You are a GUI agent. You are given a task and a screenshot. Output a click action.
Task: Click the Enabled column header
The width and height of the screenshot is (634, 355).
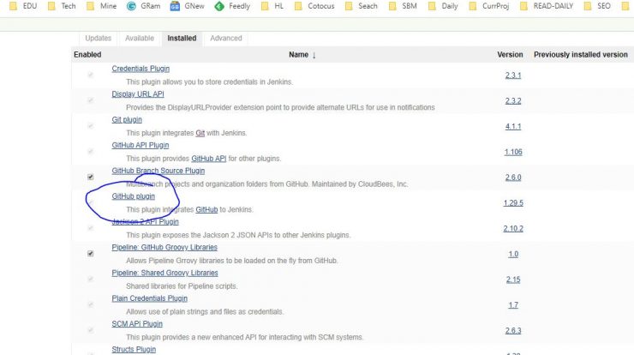(87, 55)
